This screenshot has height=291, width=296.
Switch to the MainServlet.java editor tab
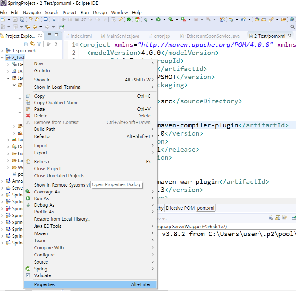pos(120,36)
